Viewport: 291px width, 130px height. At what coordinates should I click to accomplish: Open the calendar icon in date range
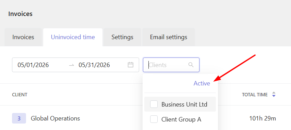click(x=131, y=65)
